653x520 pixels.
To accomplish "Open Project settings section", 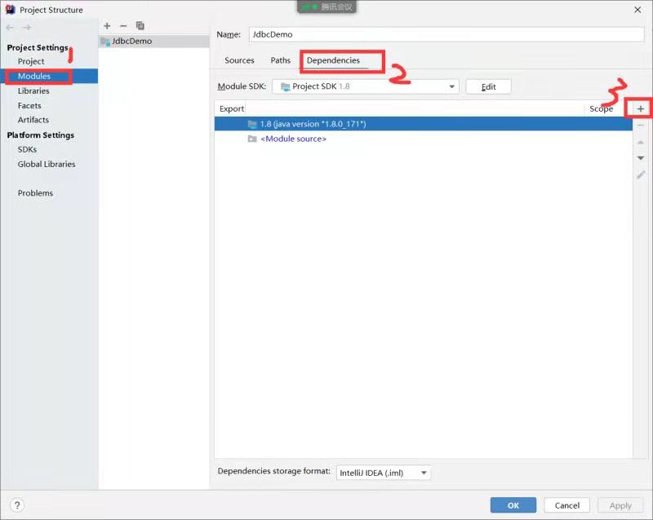I will pos(31,61).
